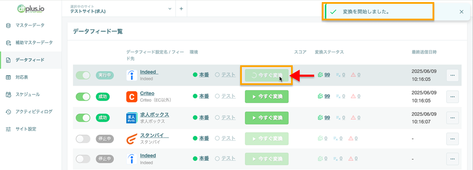
Task: Click 今すぐ変換 for the 求人ボックス feed
Action: [x=267, y=118]
